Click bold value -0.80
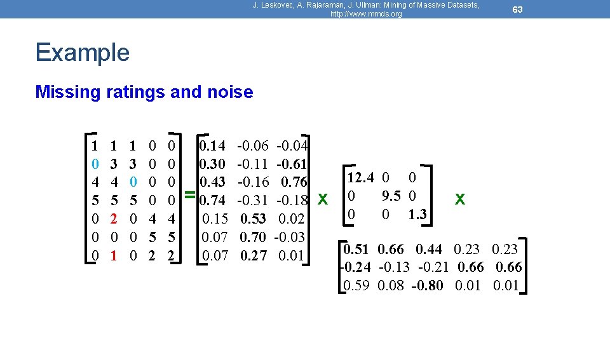The height and width of the screenshot is (343, 610). pyautogui.click(x=427, y=285)
